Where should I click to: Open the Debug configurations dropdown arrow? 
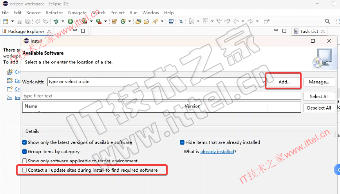coord(63,21)
